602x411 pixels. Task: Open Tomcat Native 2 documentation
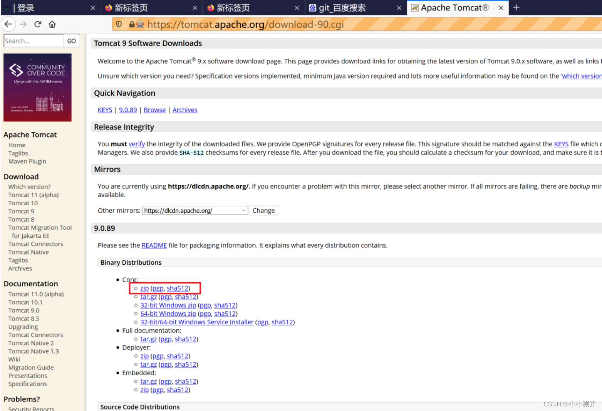[31, 343]
